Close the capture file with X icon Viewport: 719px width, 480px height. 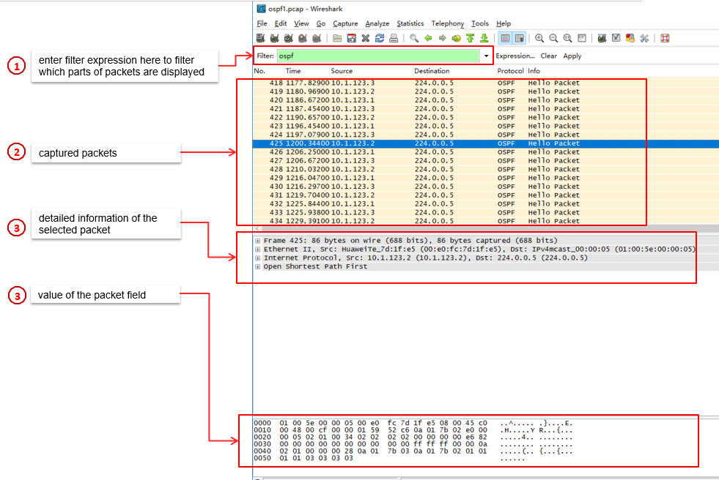tap(366, 39)
